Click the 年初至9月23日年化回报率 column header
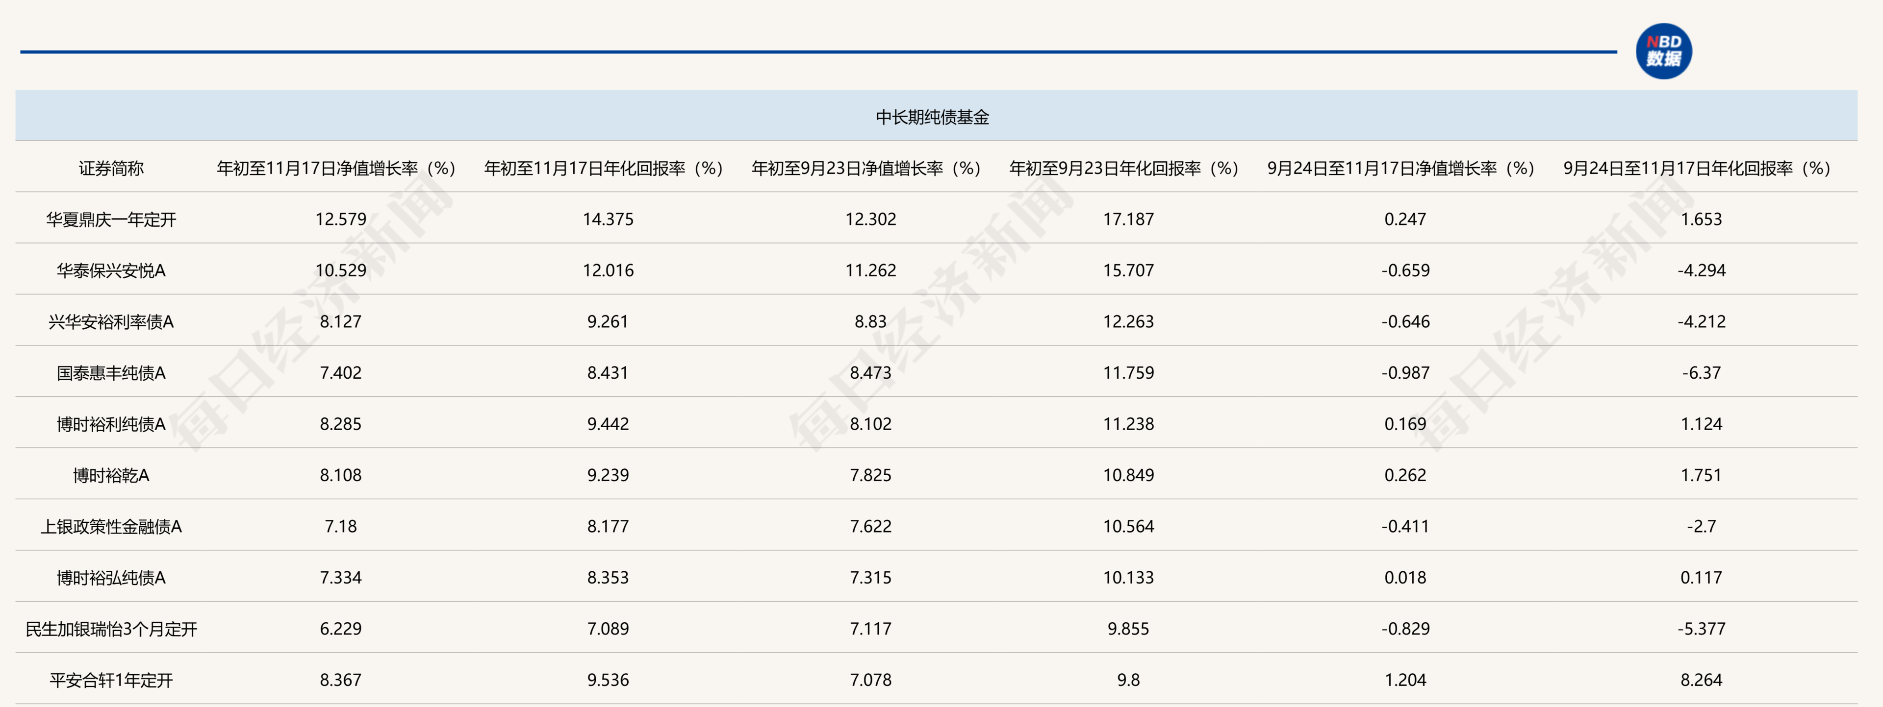This screenshot has width=1883, height=707. (x=1124, y=168)
